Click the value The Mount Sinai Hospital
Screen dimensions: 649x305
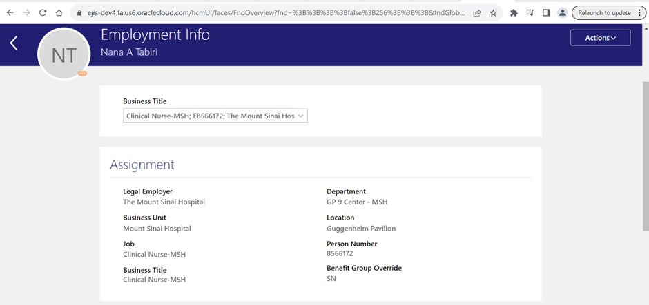coord(164,202)
